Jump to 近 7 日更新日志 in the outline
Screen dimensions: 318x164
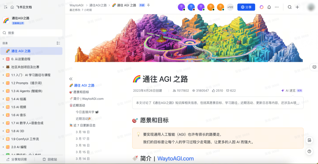pyautogui.click(x=82, y=125)
